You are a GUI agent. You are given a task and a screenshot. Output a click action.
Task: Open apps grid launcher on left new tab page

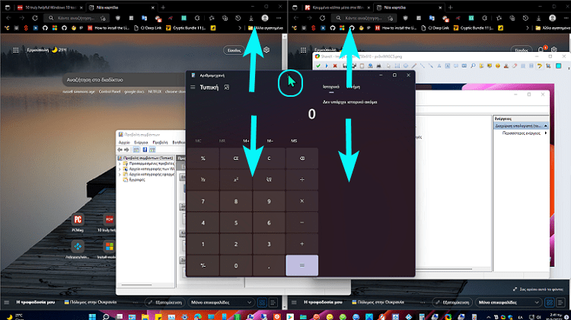(16, 50)
